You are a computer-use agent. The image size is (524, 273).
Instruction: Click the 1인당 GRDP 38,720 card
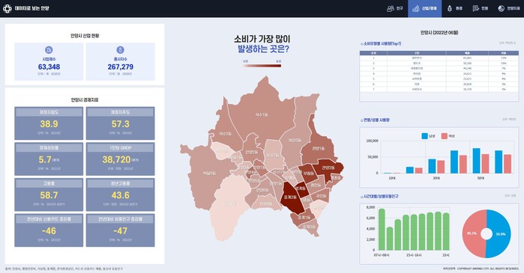(x=120, y=159)
